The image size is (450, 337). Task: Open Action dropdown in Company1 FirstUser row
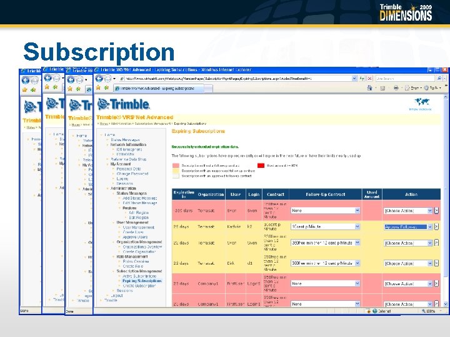tap(429, 284)
